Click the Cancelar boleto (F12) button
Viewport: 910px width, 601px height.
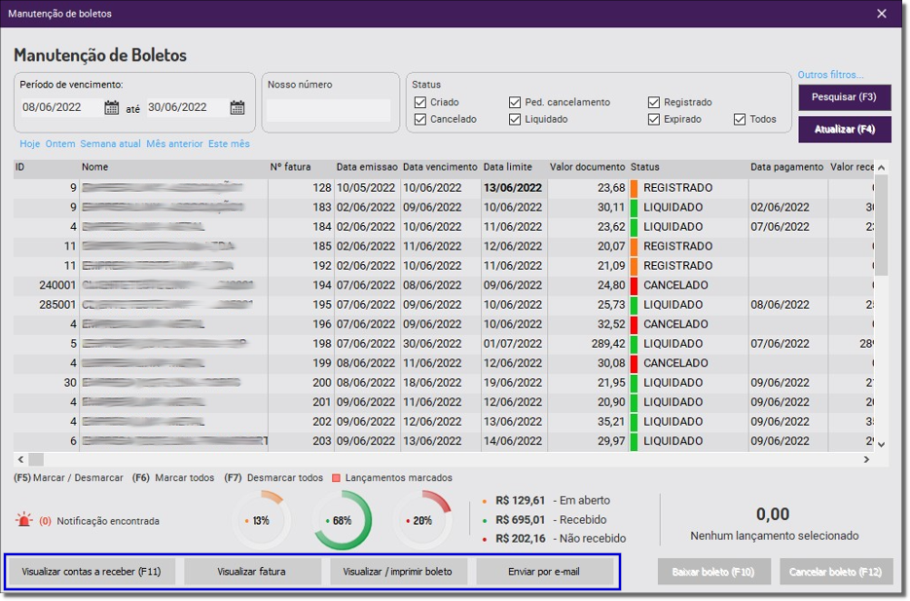pyautogui.click(x=836, y=572)
